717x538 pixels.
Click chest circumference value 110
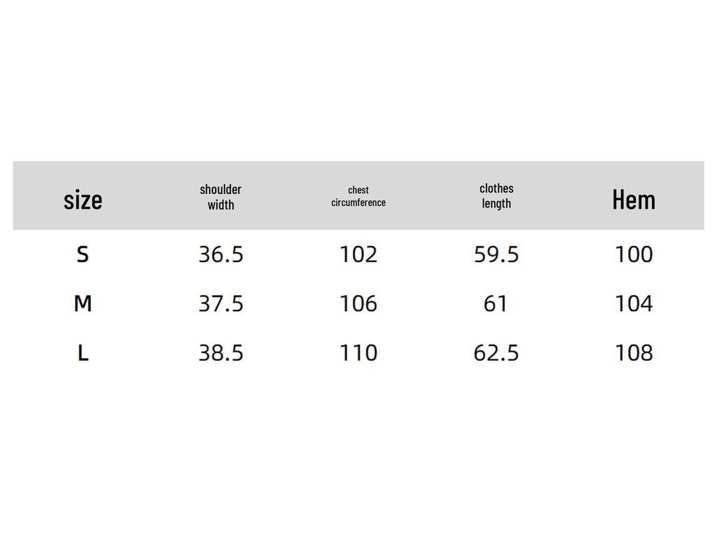tap(358, 353)
